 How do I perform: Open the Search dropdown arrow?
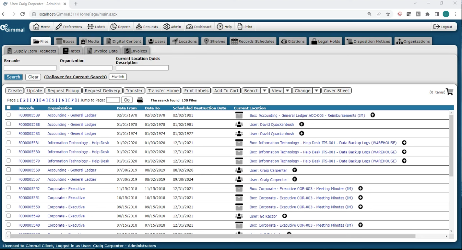[264, 90]
